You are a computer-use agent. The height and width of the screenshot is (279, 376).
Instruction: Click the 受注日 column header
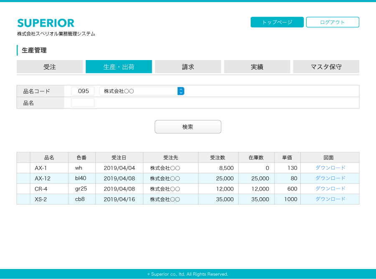pyautogui.click(x=119, y=158)
